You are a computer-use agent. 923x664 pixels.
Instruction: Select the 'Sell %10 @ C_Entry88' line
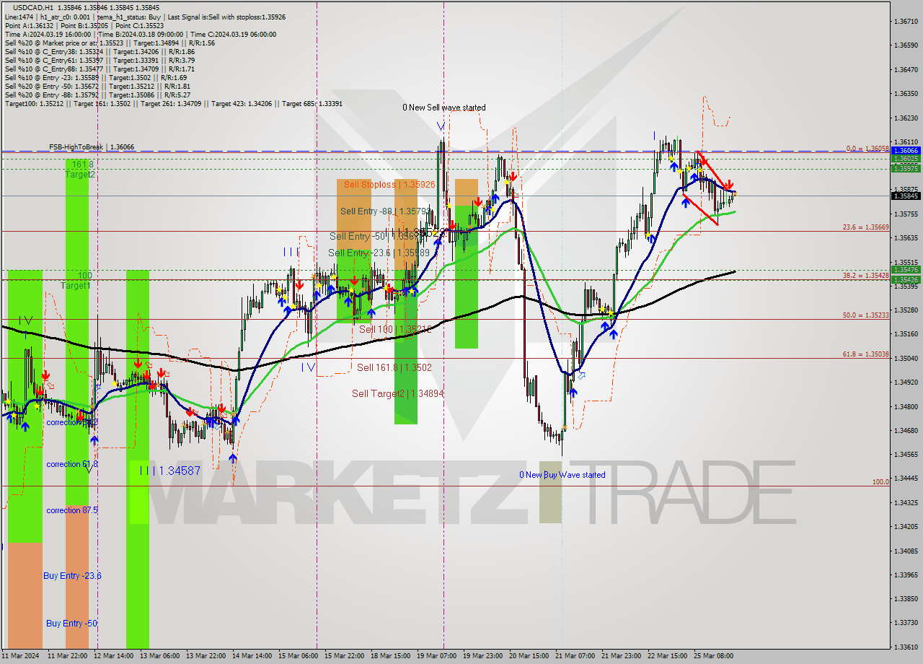point(100,69)
